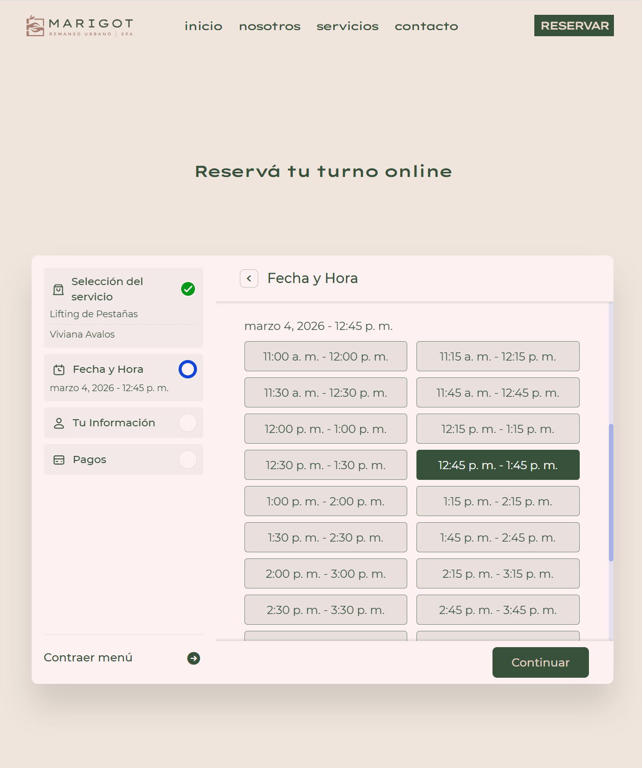This screenshot has width=642, height=768.
Task: Pick the 11:15 a. m. - 12:15 p. m. slot
Action: 498,356
